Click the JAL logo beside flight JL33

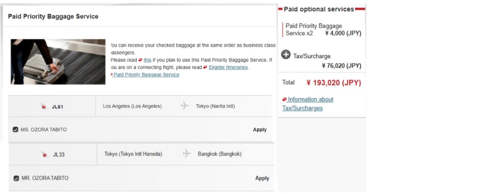coord(45,154)
